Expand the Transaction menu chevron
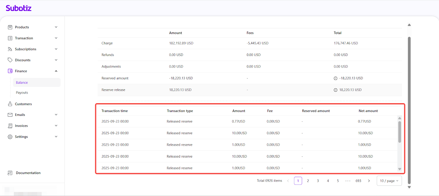This screenshot has height=196, width=439. 56,38
